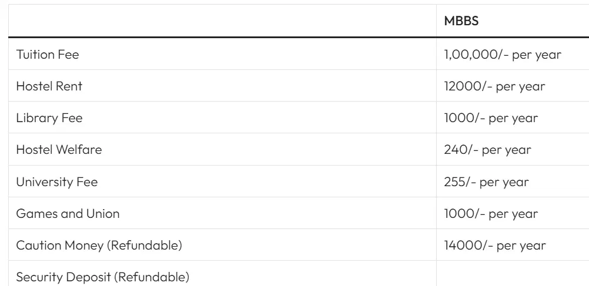The image size is (589, 286).
Task: Click the Games and Union amount cell
Action: (491, 214)
